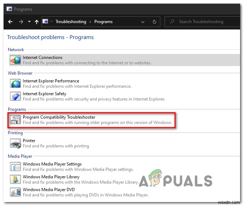Open Windows Media Player Library troubleshooter

(x=51, y=177)
